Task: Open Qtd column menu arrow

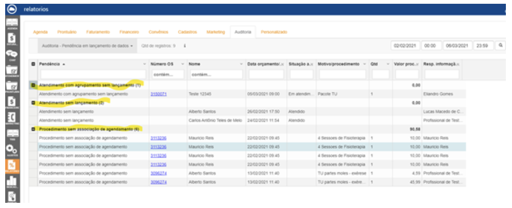Action: (x=388, y=64)
